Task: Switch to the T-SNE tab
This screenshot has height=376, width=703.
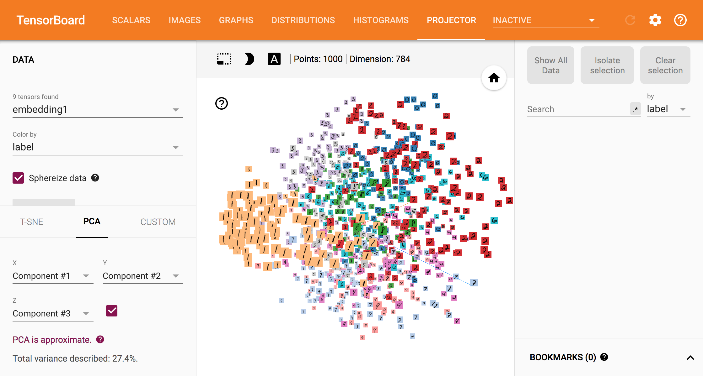Action: 32,222
